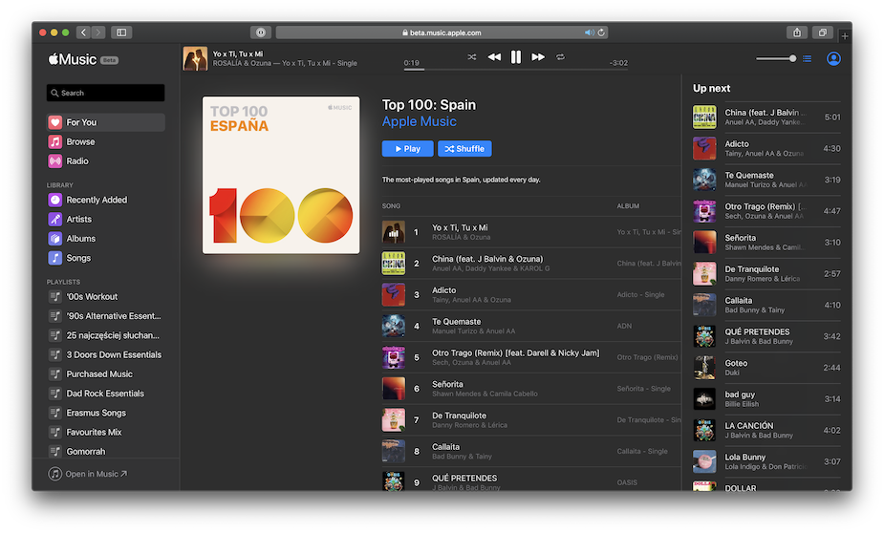The width and height of the screenshot is (884, 533).
Task: Open the Apple Music curator link
Action: pyautogui.click(x=419, y=121)
